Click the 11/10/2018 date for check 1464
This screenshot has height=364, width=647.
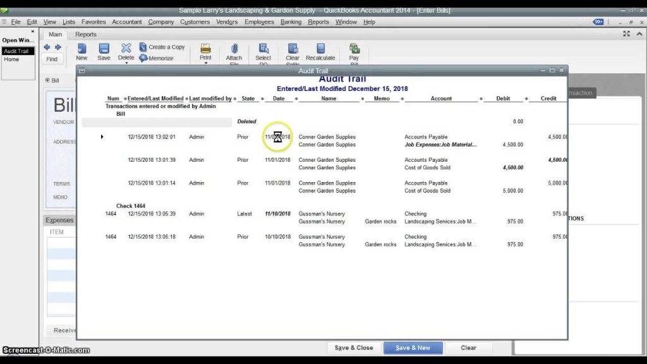coord(278,214)
